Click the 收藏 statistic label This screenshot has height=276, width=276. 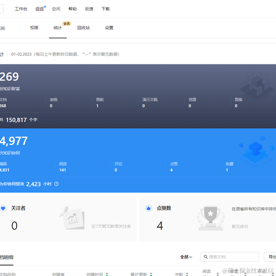(229, 164)
